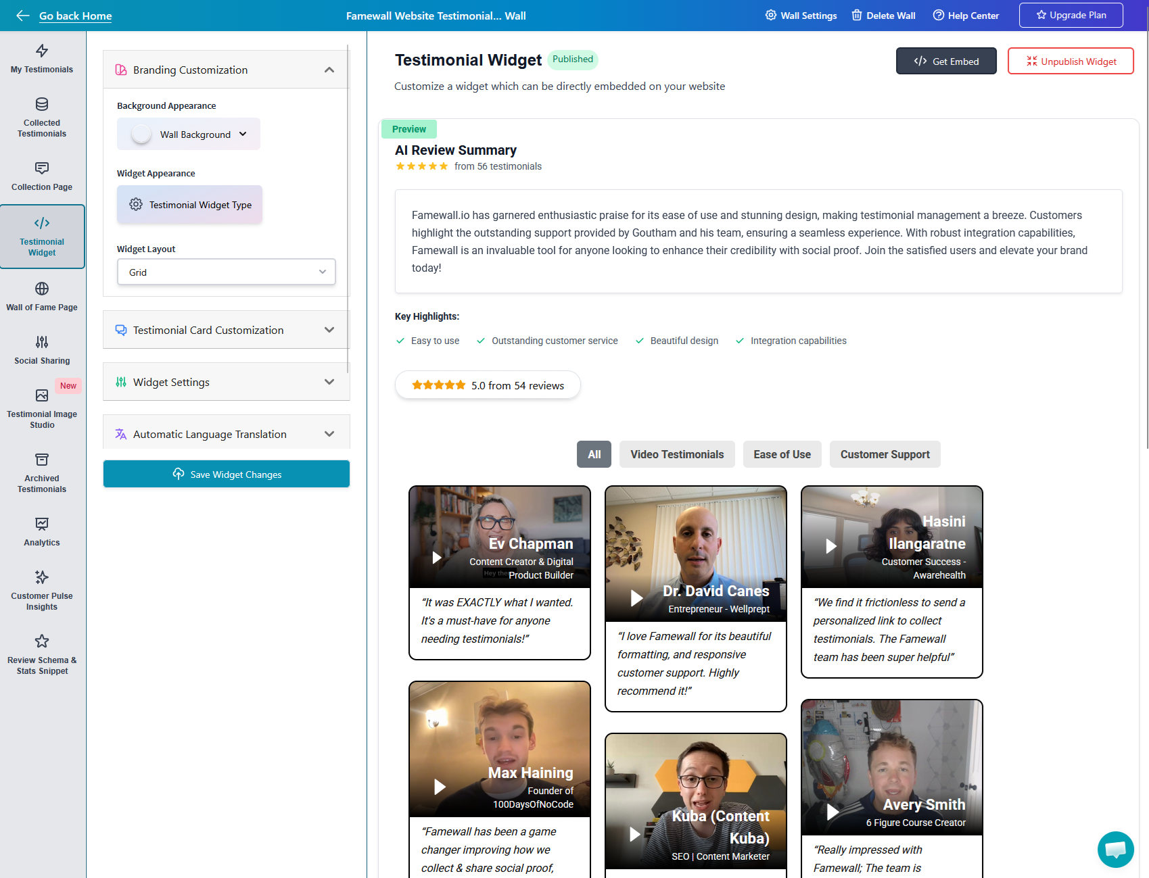Viewport: 1149px width, 878px height.
Task: Select Video Testimonials filter tab
Action: tap(677, 454)
